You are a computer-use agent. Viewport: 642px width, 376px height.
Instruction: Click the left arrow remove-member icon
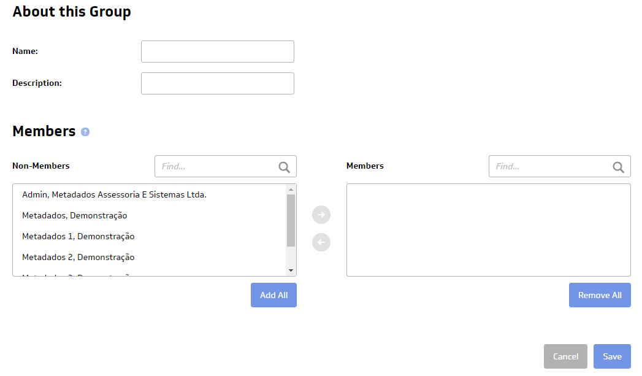(x=321, y=242)
